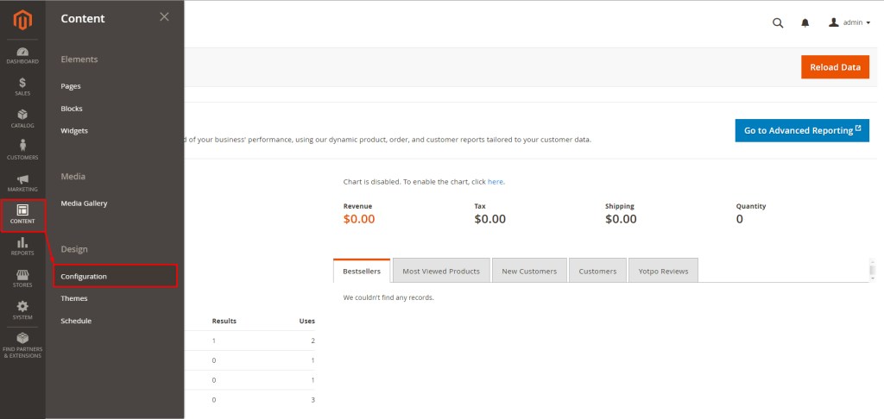This screenshot has height=419, width=884.
Task: Open the Dashboard sidebar icon
Action: tap(22, 55)
